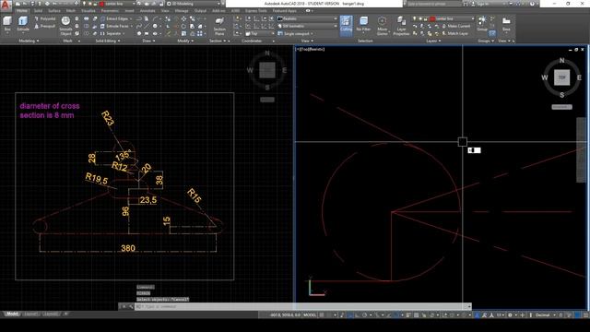The width and height of the screenshot is (590, 332).
Task: Expand the Draw panel dropdown
Action: click(149, 41)
